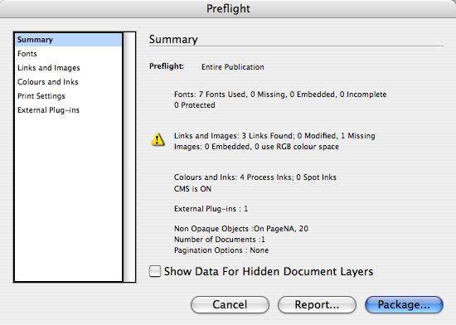The width and height of the screenshot is (456, 325).
Task: Click the Colours and Inks summary text
Action: click(x=255, y=177)
